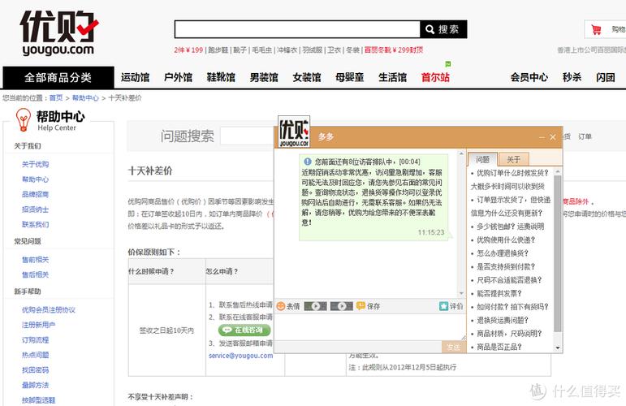Open 售后相关 sidebar link

tap(36, 274)
